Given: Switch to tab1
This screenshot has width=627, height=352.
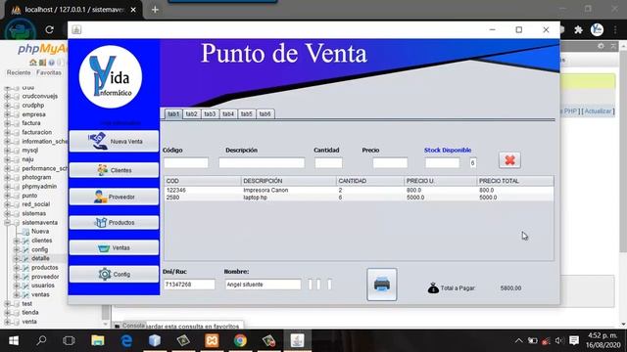Looking at the screenshot, I should (173, 114).
